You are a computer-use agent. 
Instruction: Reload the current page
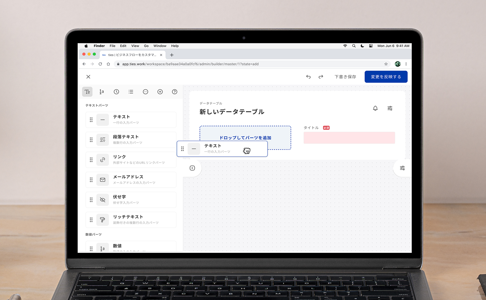click(100, 64)
